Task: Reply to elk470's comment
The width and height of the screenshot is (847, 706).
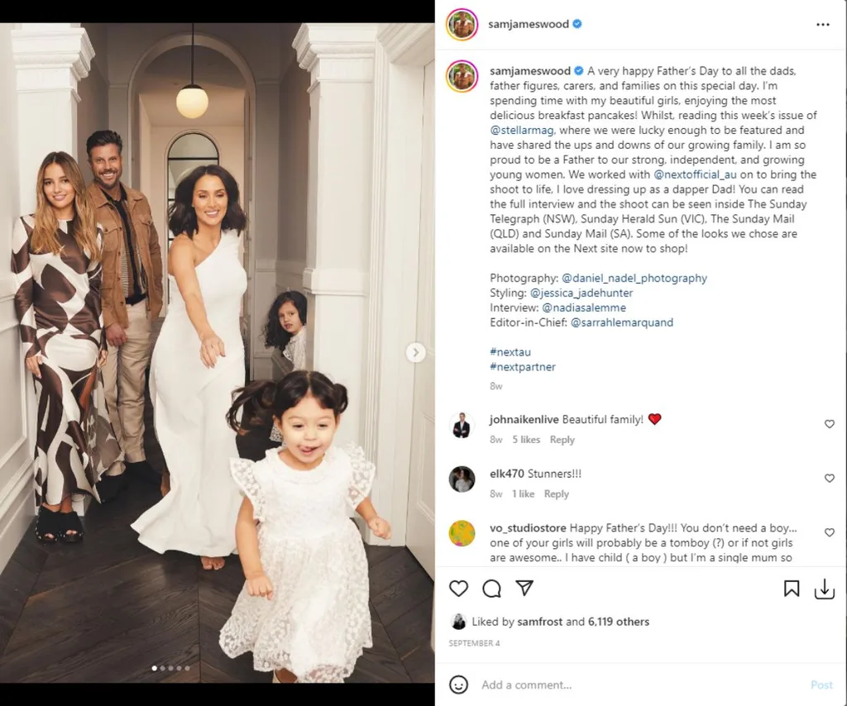Action: [557, 494]
